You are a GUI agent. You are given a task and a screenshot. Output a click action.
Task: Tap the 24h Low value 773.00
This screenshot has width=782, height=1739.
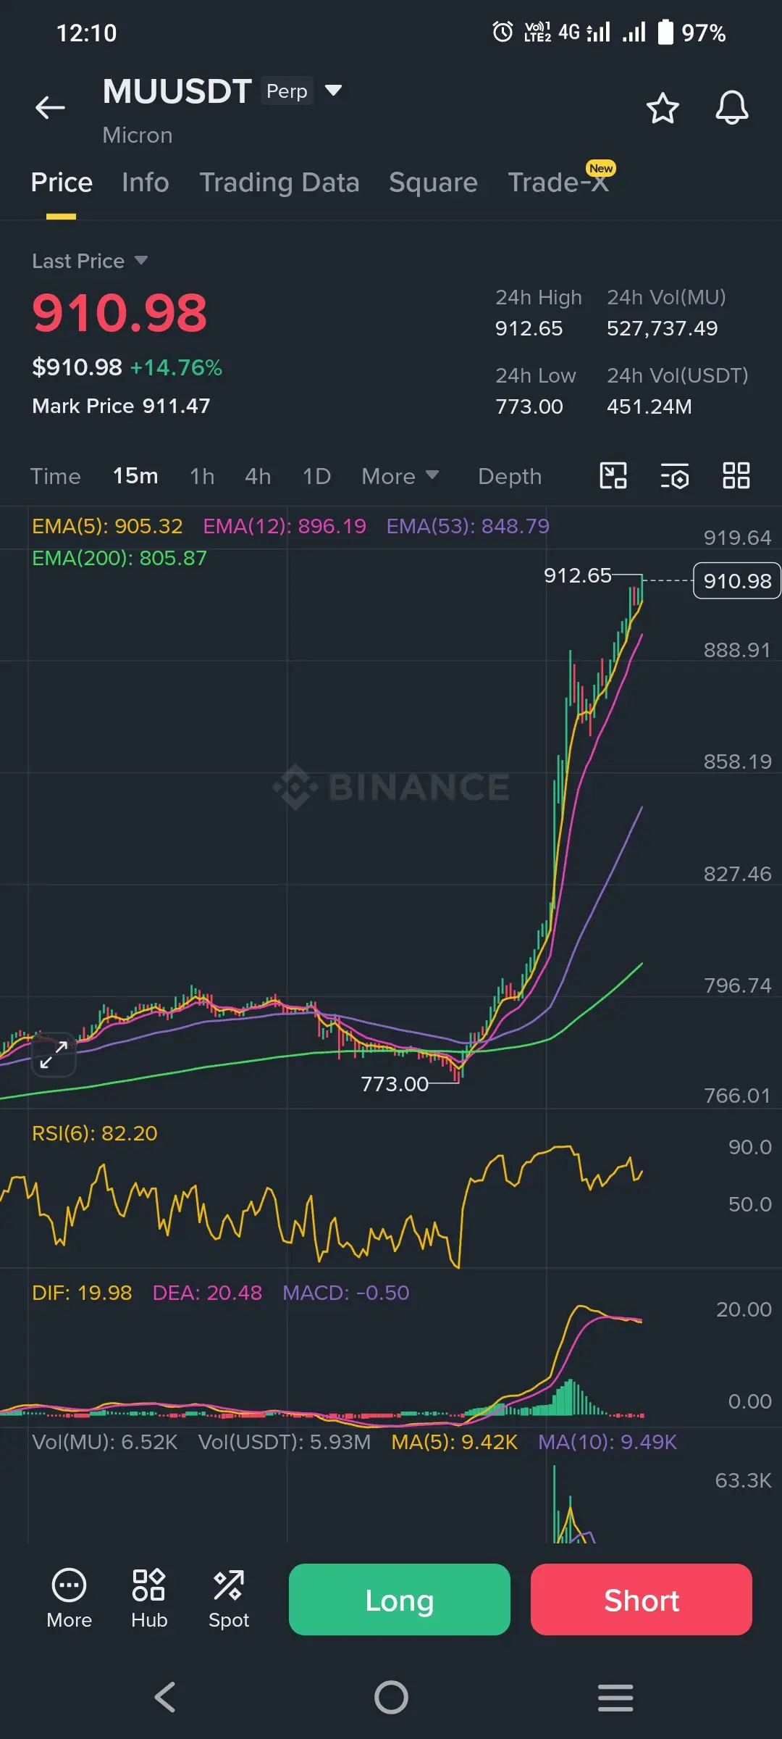529,406
